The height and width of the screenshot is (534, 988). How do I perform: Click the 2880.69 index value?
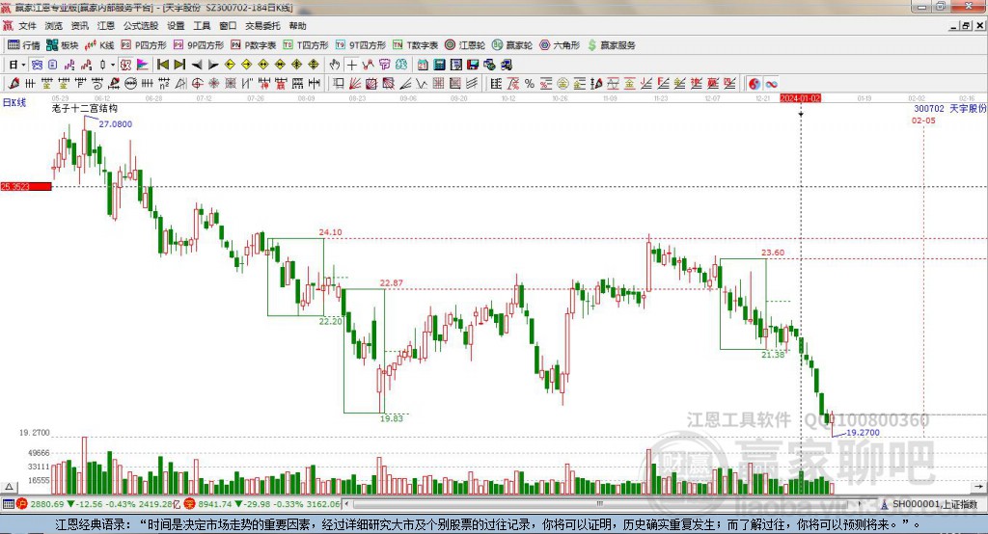coord(47,504)
